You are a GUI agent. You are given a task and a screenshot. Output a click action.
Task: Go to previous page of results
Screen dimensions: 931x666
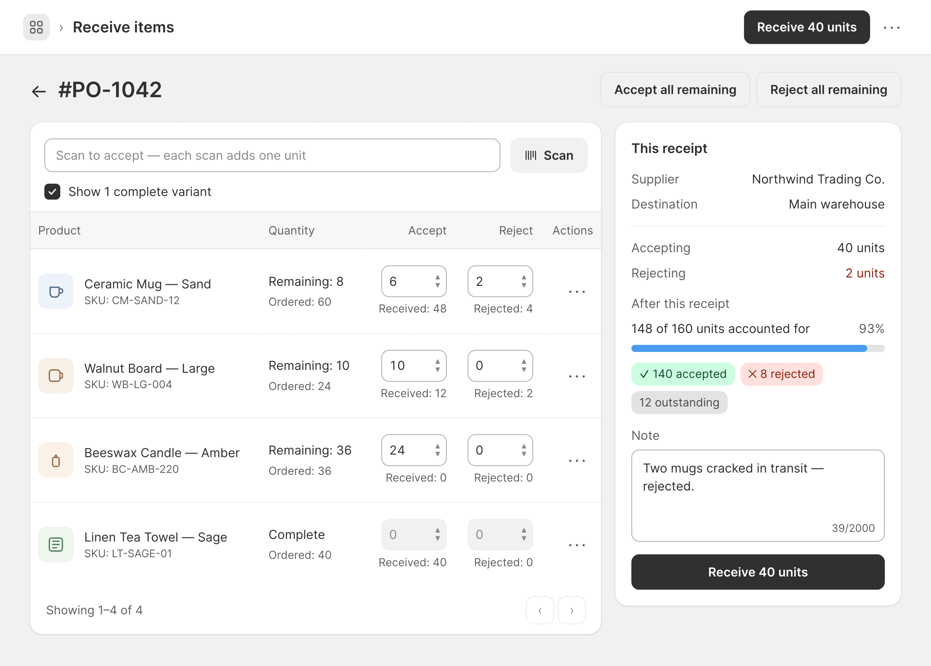[540, 610]
